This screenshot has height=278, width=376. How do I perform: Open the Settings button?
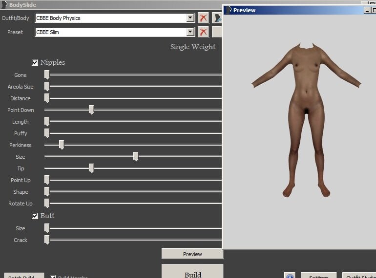click(x=318, y=276)
